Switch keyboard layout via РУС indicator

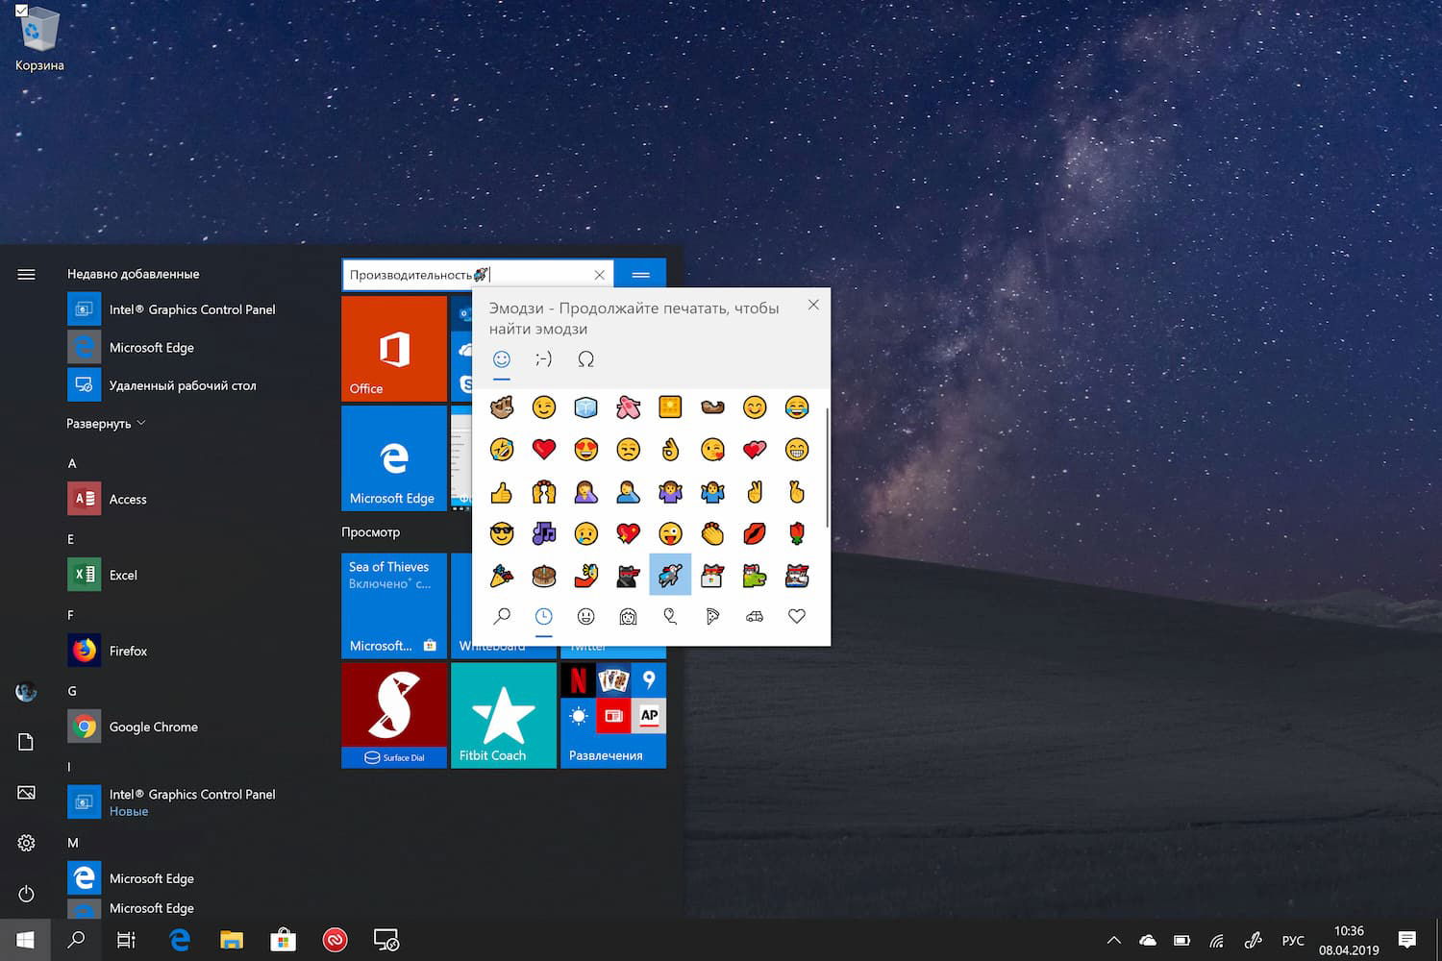click(x=1293, y=940)
